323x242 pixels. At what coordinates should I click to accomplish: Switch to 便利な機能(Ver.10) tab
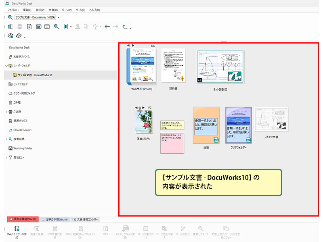click(x=23, y=219)
